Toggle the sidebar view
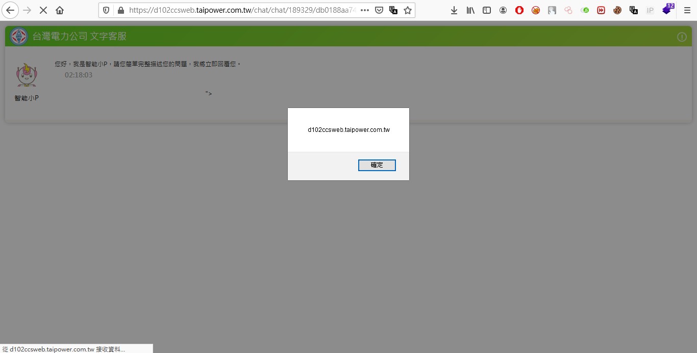697x353 pixels. tap(487, 10)
